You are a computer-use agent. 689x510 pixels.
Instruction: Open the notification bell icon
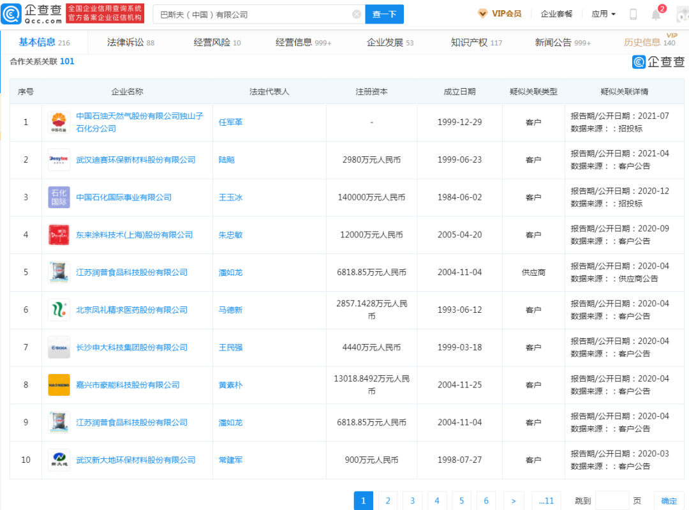tap(656, 14)
